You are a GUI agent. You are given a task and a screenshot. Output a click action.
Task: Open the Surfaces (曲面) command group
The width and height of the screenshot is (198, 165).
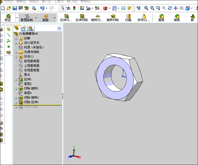tap(45, 18)
